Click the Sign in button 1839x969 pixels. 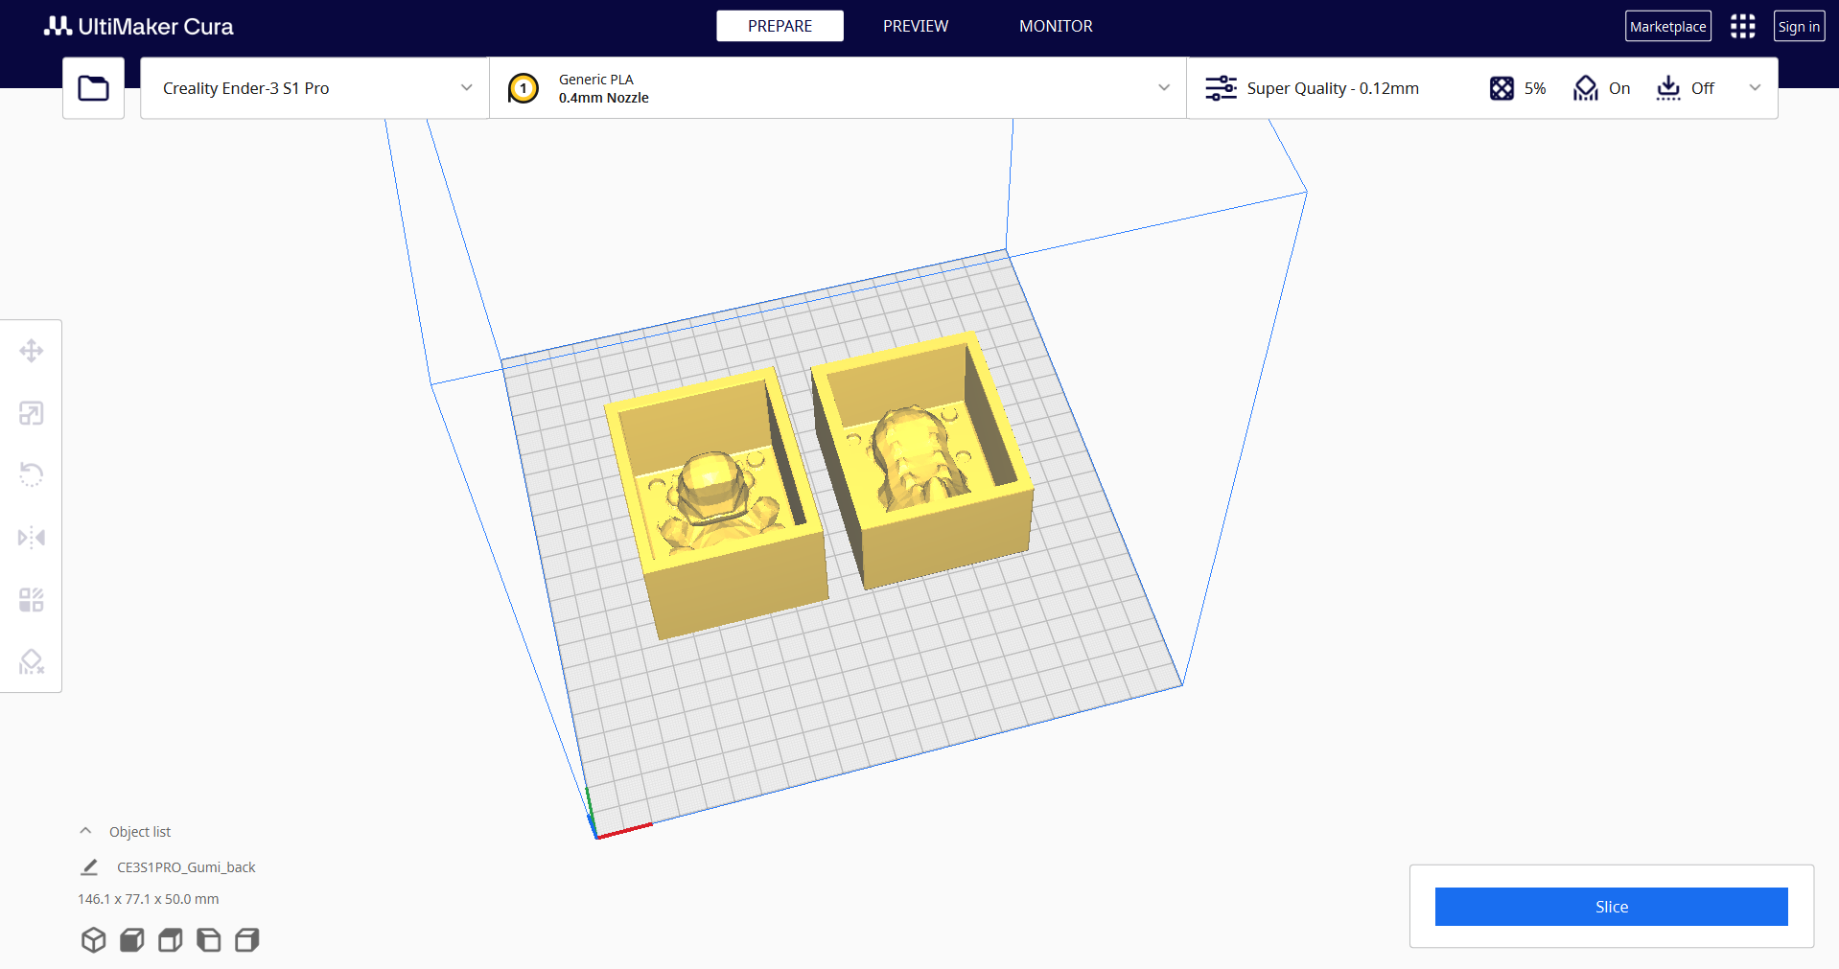[x=1799, y=26]
